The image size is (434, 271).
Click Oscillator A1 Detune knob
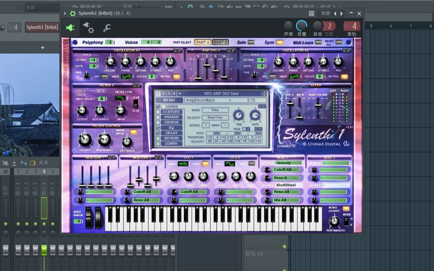(140, 62)
